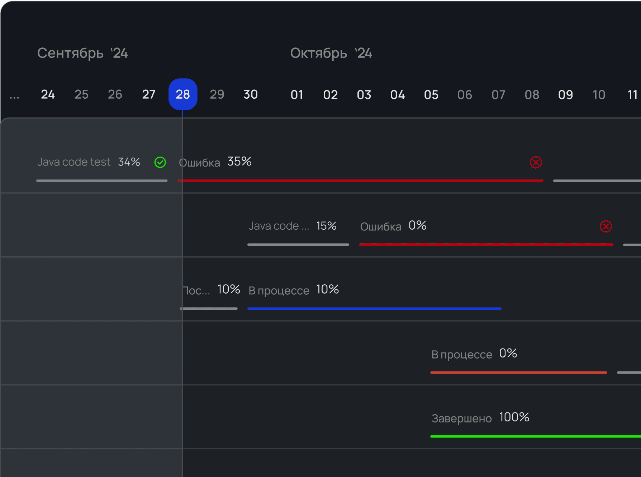
Task: Click the red error icon on the 0% Ошибка task
Action: pyautogui.click(x=606, y=226)
